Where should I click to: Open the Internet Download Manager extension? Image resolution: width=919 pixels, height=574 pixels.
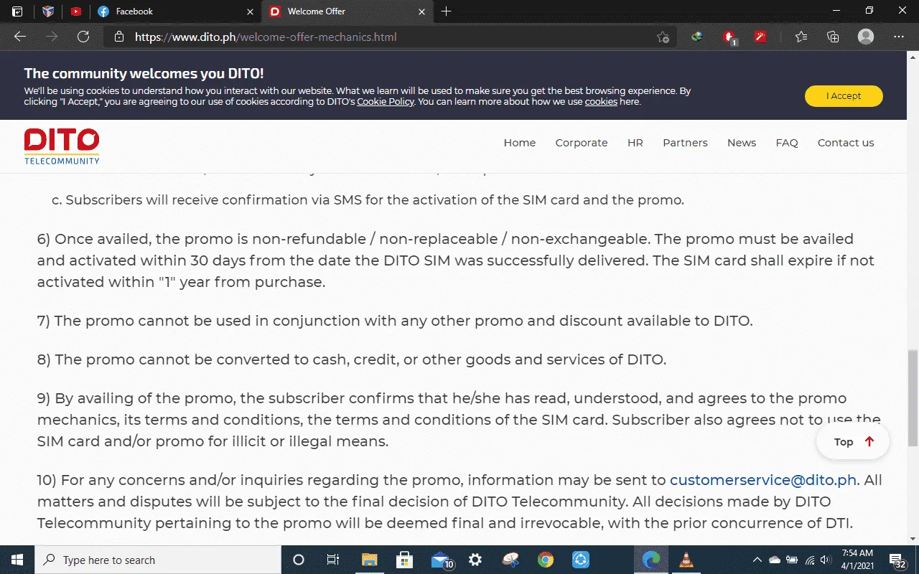click(696, 37)
